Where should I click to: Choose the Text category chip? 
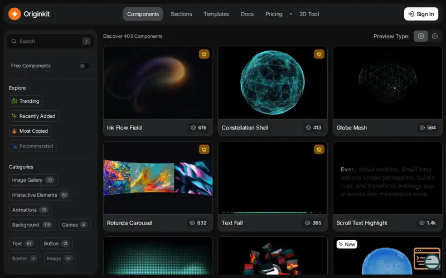pyautogui.click(x=23, y=244)
